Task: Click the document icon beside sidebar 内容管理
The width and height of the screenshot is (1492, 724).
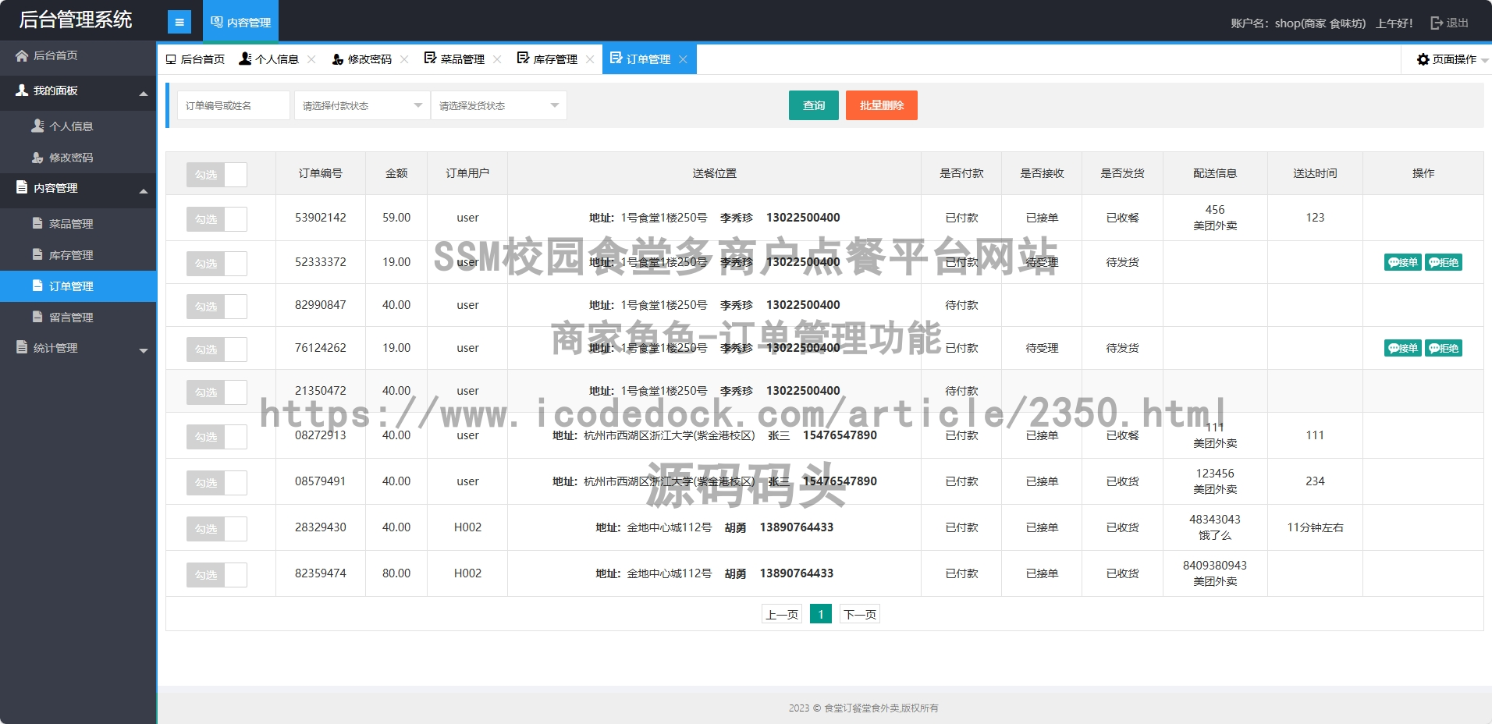Action: [x=22, y=187]
